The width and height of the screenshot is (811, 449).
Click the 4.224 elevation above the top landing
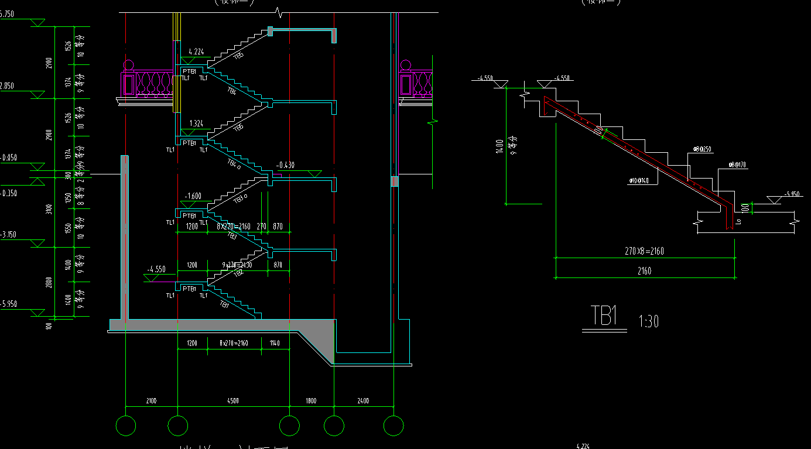[x=196, y=52]
